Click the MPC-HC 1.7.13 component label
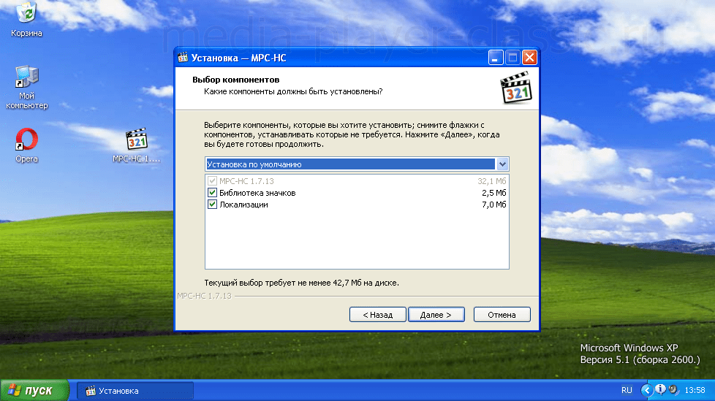The height and width of the screenshot is (401, 715). pyautogui.click(x=246, y=181)
